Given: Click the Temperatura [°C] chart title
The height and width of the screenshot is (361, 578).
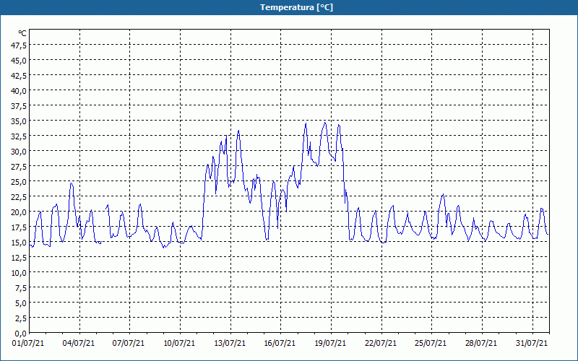Looking at the screenshot, I should (296, 7).
